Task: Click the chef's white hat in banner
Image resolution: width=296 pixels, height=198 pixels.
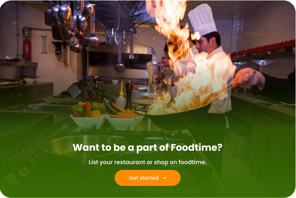Action: (x=202, y=20)
